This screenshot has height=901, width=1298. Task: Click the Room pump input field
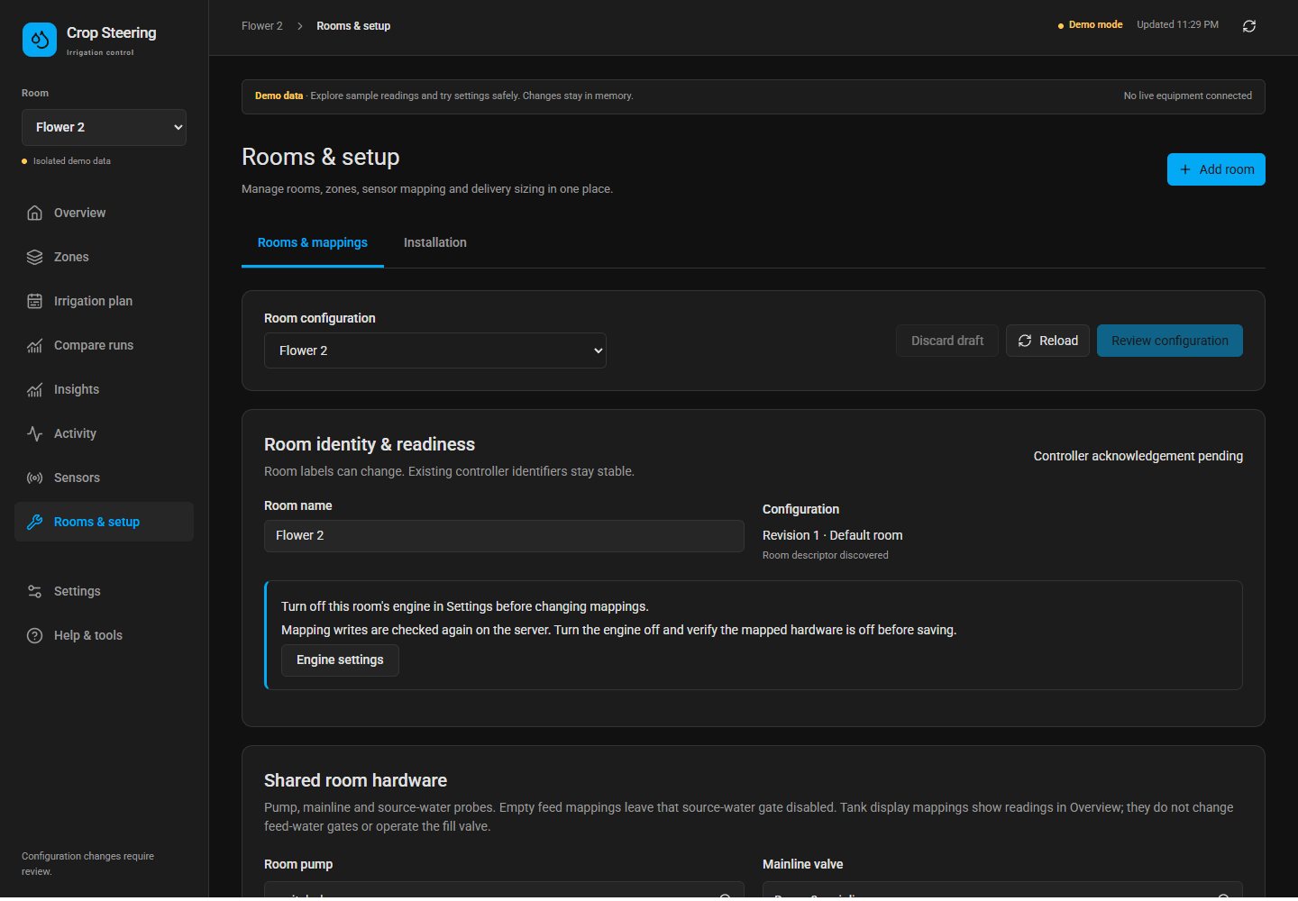pyautogui.click(x=504, y=889)
